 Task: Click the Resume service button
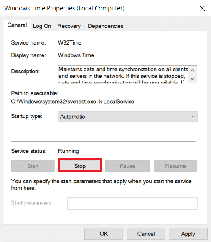pos(175,166)
